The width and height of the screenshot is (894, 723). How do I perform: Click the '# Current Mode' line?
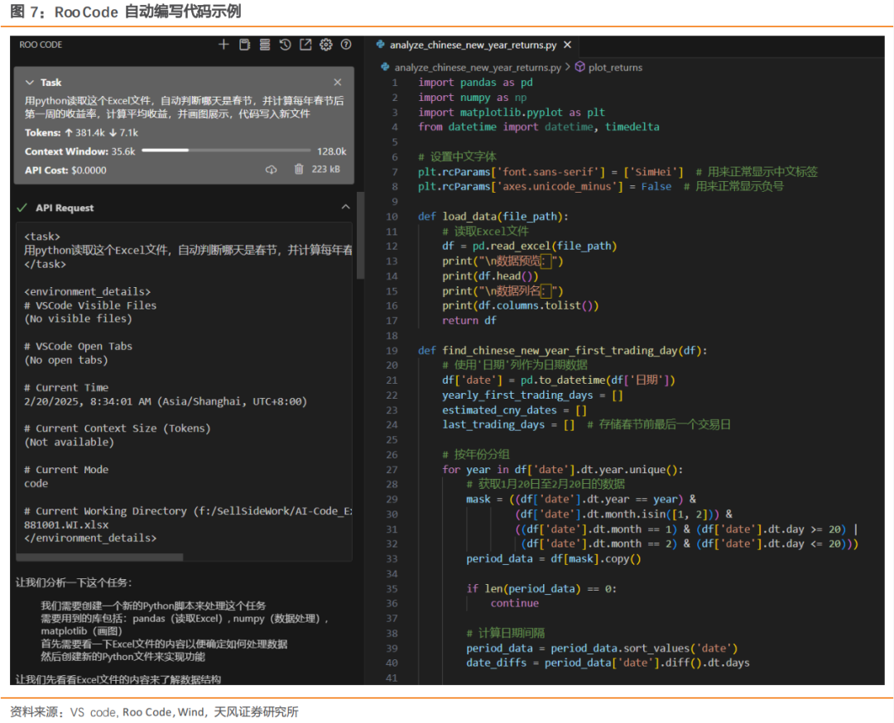pos(66,470)
